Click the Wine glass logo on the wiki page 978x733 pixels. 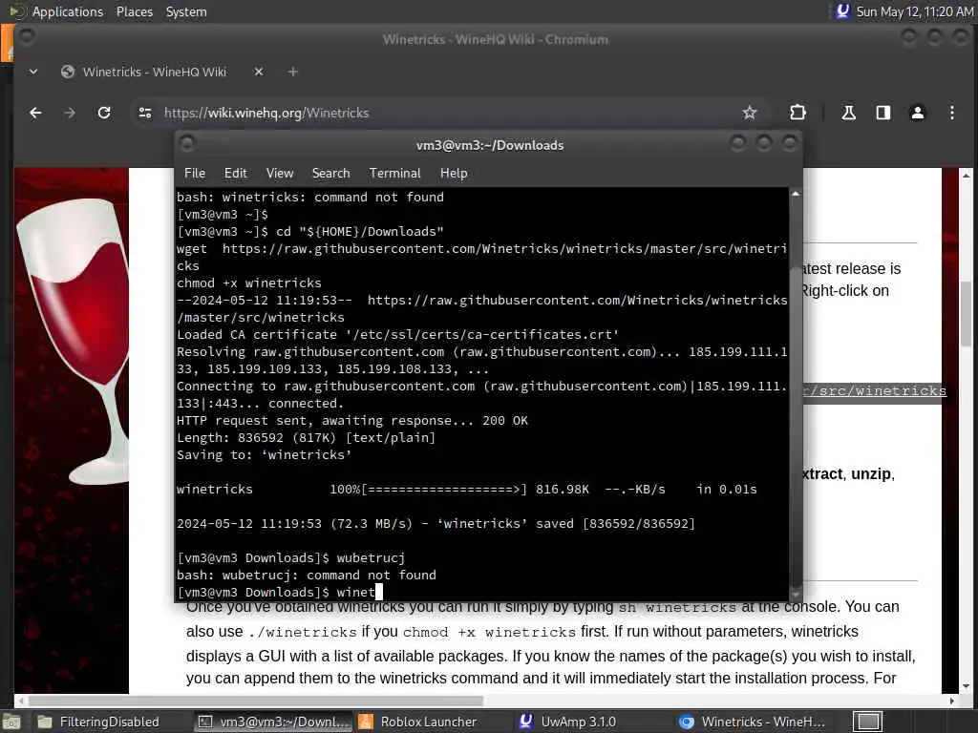tap(74, 340)
